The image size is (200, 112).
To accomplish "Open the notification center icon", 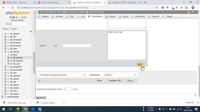I will 196,109.
